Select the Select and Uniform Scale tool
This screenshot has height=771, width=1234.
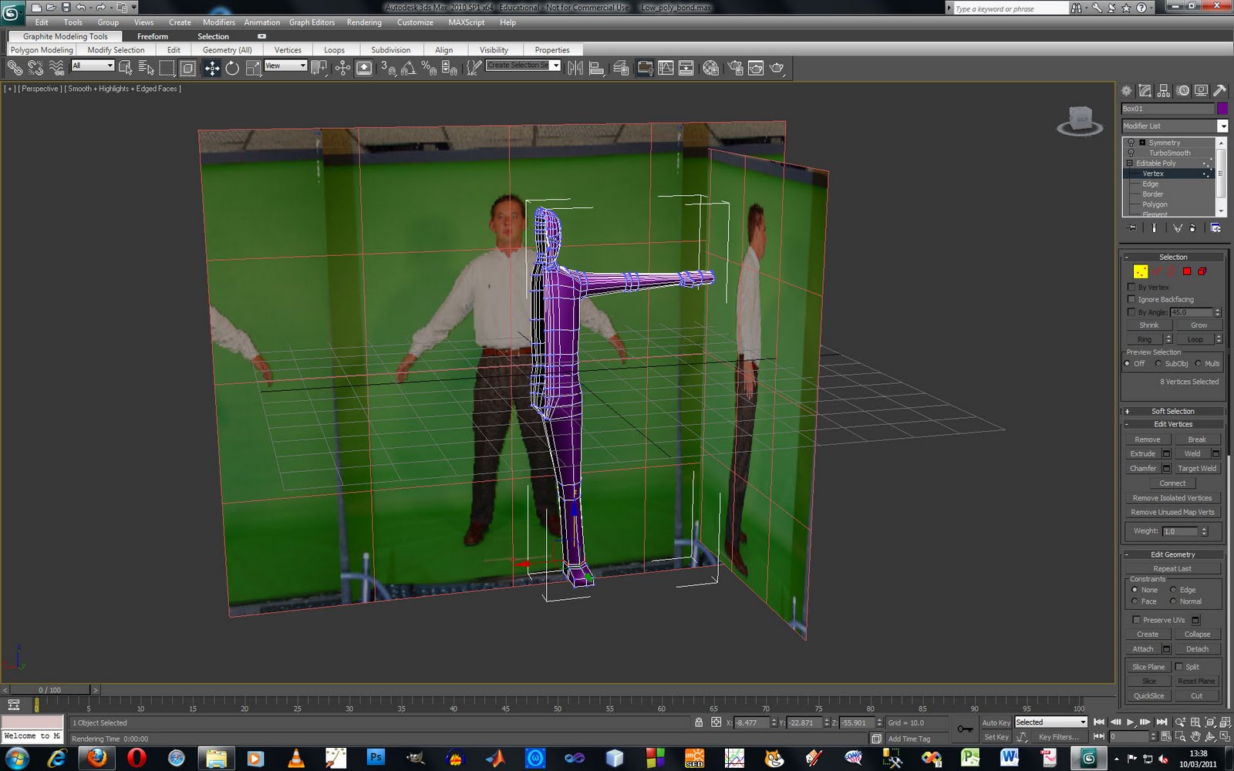pos(252,68)
